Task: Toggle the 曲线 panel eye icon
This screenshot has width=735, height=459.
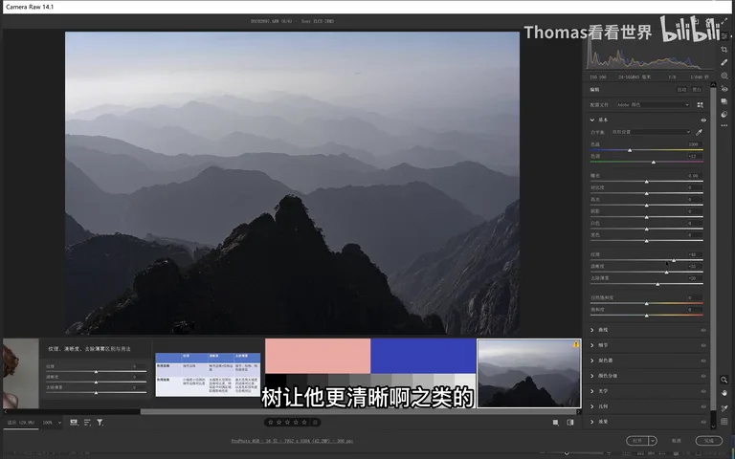Action: [x=703, y=330]
